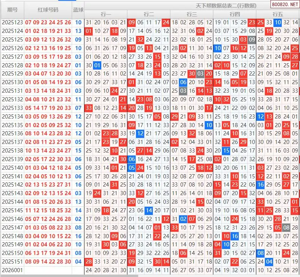Viewport: 300px width, 277px height.
Task: Select issue number 2025123 in first row
Action: [x=12, y=22]
